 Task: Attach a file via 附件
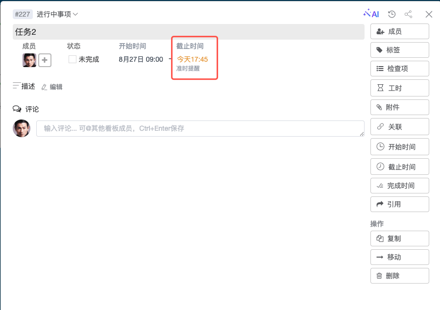pos(399,107)
